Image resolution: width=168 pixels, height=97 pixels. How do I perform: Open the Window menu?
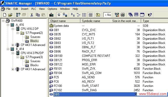point(65,9)
